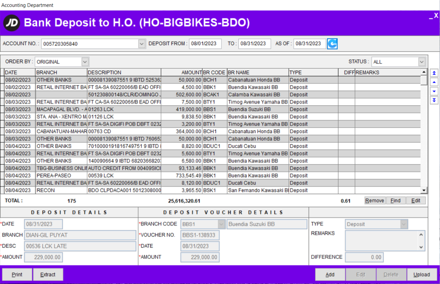This screenshot has height=284, width=440.
Task: Click the DIFFERENCE field showing 0.00
Action: click(x=364, y=257)
